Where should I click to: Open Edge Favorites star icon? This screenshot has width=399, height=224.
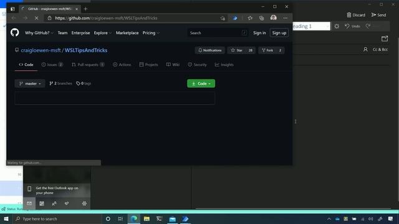tap(250, 18)
